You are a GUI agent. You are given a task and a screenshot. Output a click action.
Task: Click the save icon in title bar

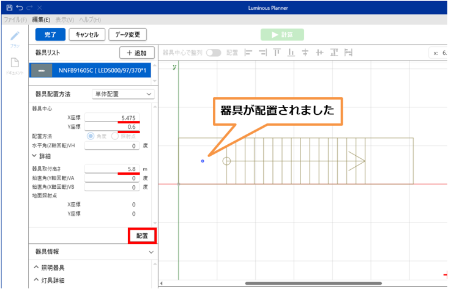click(x=8, y=8)
